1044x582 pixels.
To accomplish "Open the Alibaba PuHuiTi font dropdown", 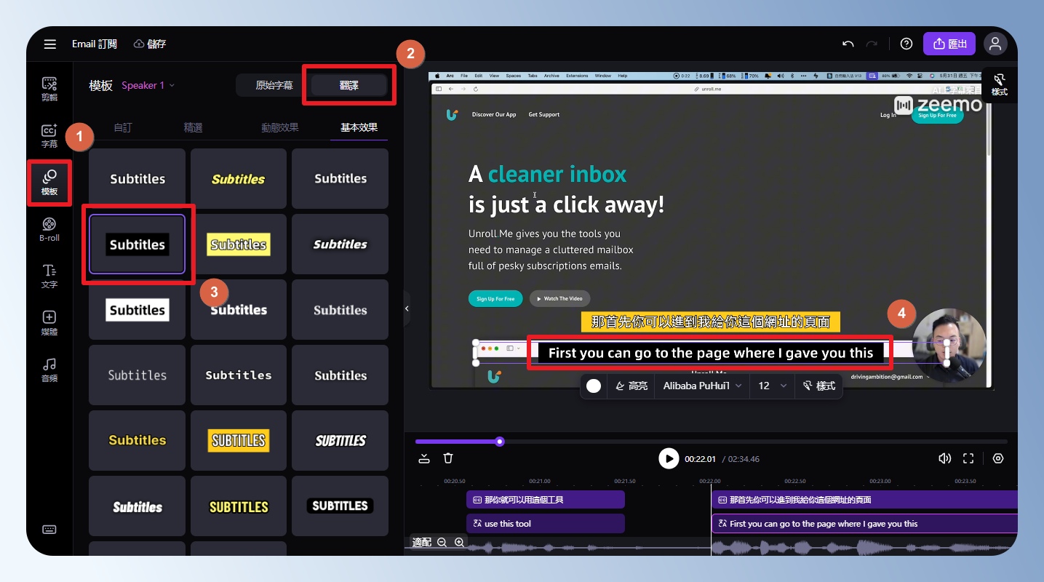I will click(x=702, y=386).
